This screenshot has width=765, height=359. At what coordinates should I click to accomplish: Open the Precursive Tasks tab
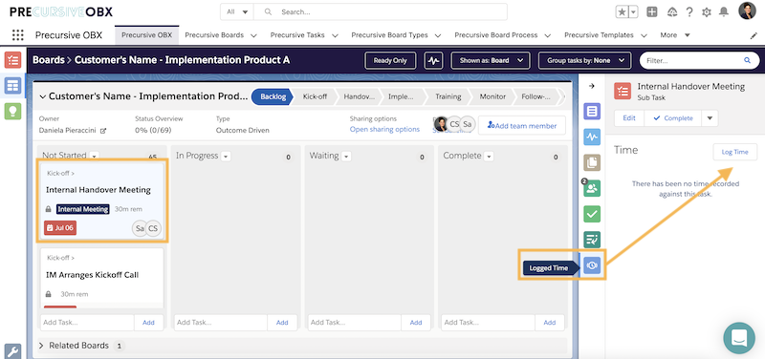(297, 35)
